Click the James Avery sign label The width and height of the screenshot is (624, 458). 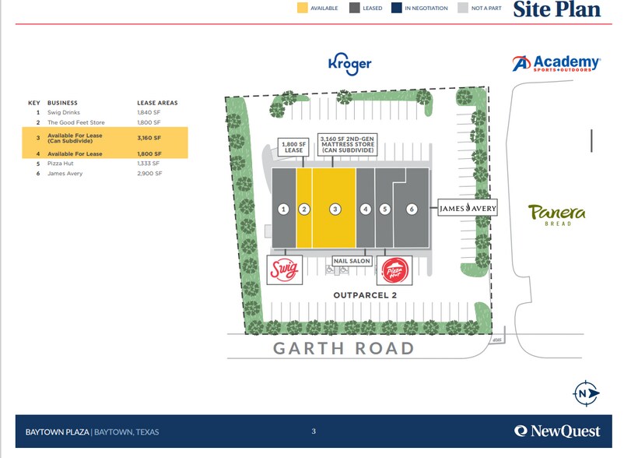click(x=467, y=209)
